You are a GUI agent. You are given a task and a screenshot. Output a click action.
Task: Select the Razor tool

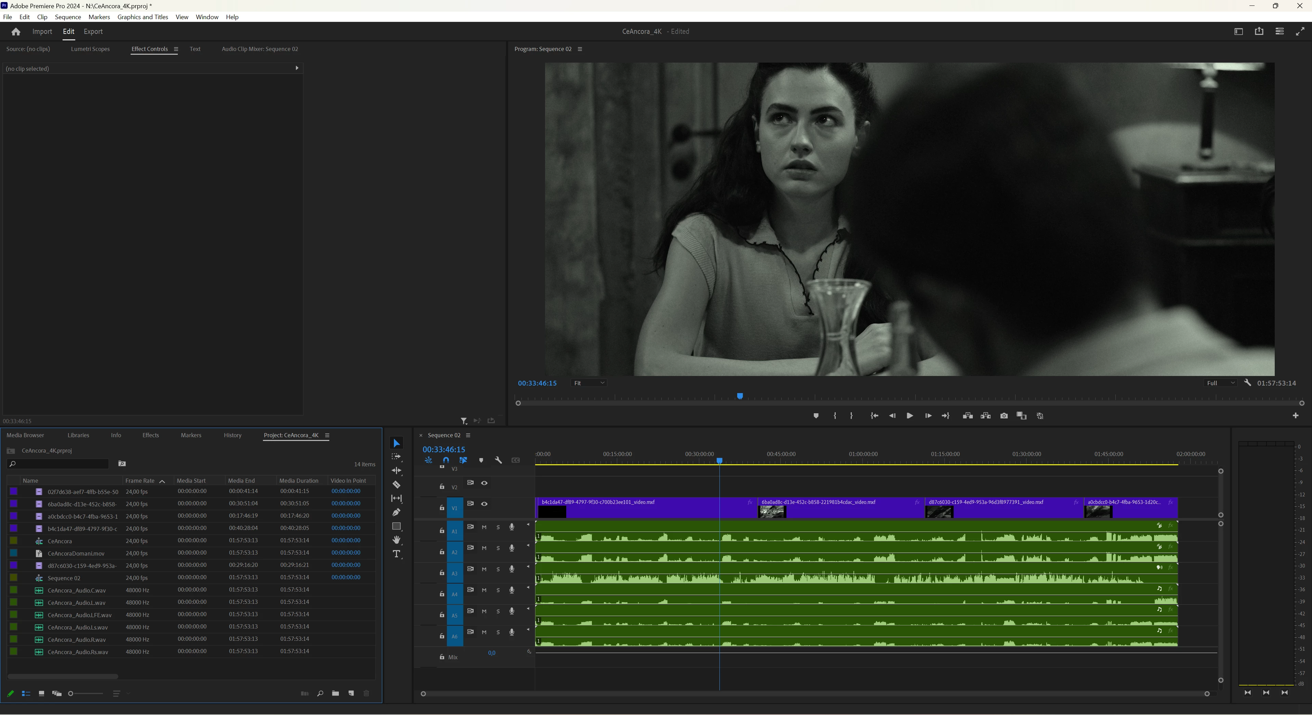coord(396,485)
